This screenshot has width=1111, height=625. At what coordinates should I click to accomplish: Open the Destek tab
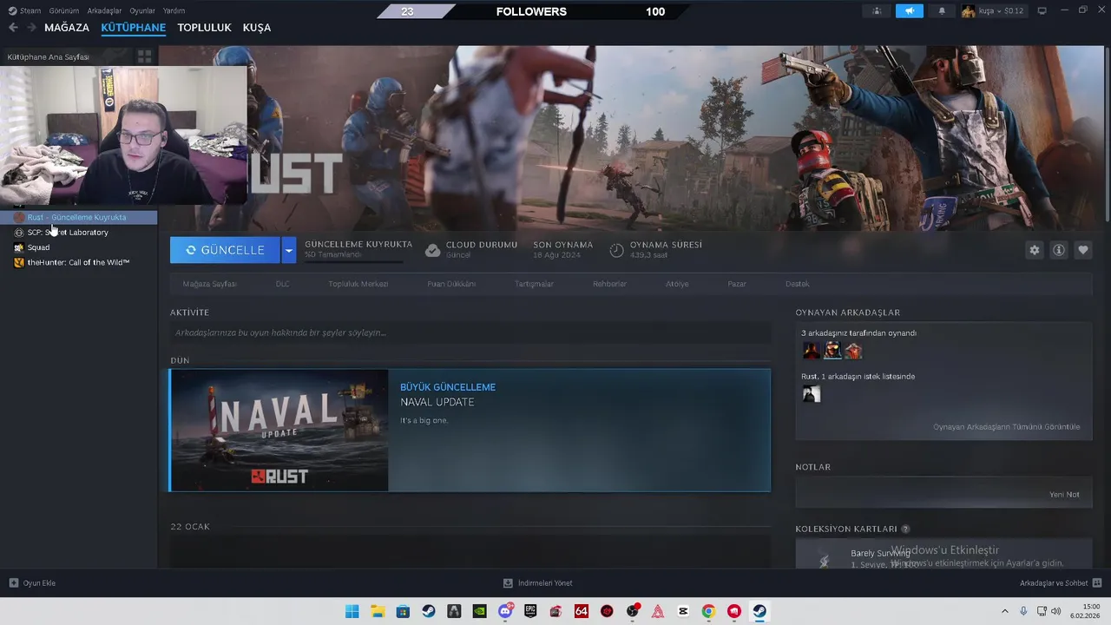click(797, 284)
